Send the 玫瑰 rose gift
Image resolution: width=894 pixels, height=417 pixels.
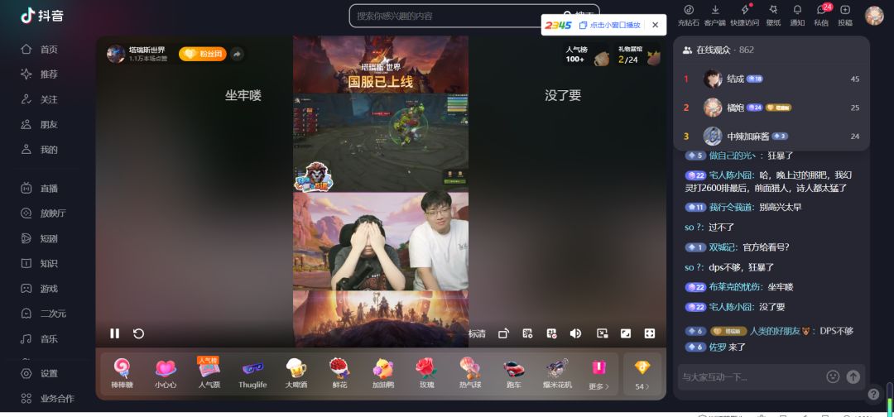pos(426,373)
